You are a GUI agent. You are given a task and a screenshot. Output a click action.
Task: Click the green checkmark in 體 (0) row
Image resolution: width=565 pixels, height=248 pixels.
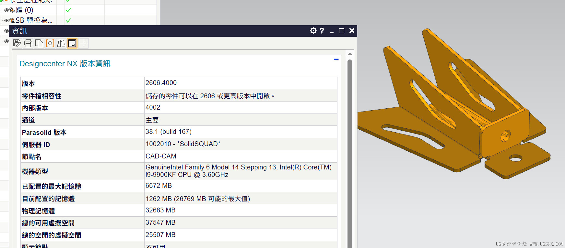[68, 10]
